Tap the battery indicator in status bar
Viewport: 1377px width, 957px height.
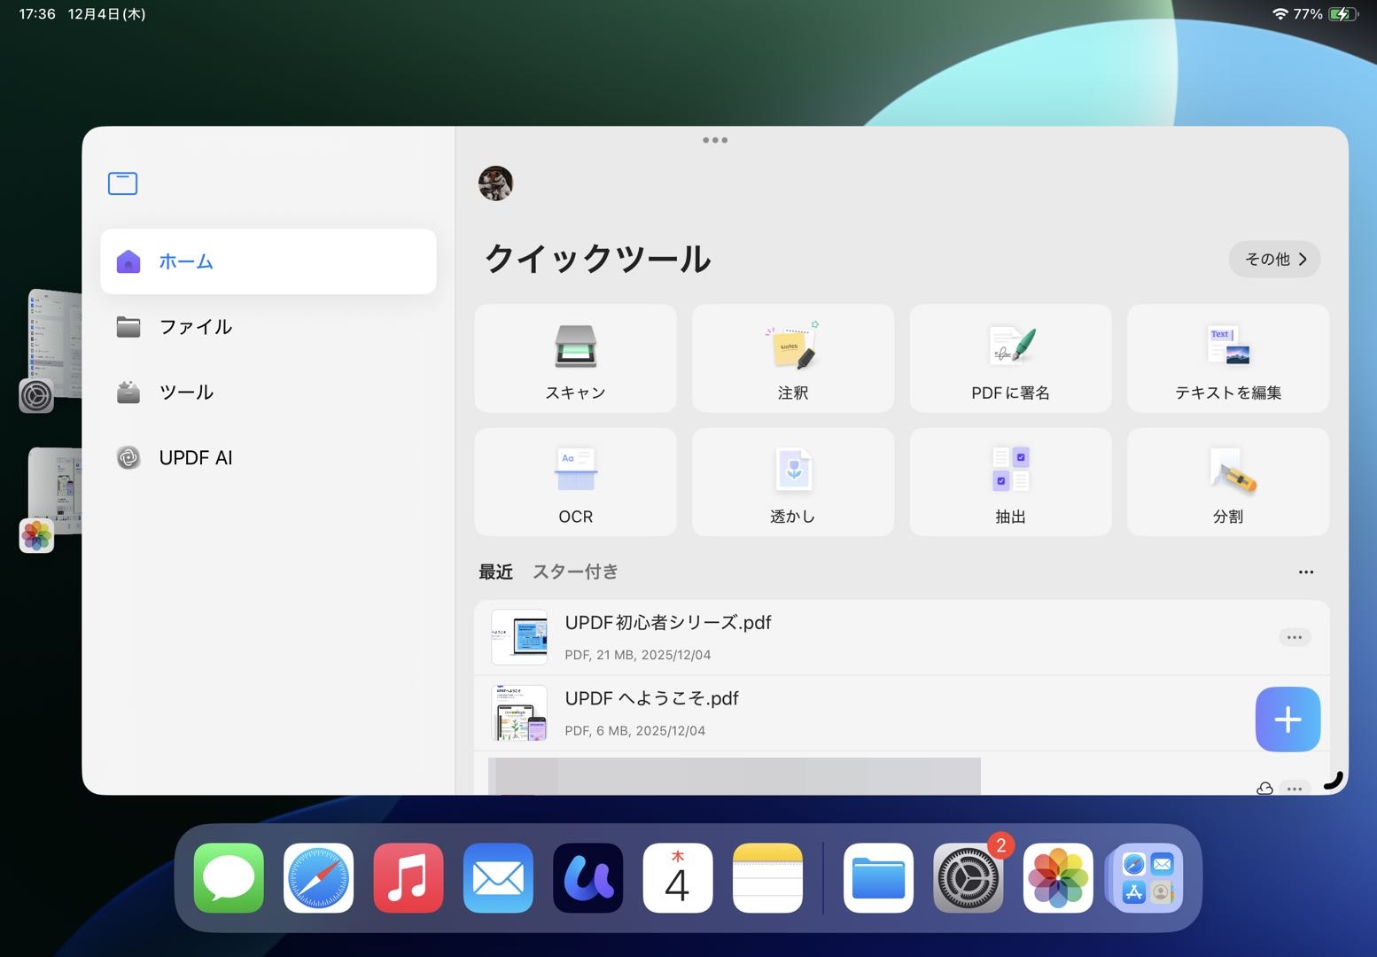click(x=1342, y=14)
